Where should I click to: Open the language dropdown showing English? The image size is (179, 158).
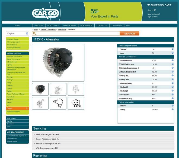pyautogui.click(x=17, y=33)
